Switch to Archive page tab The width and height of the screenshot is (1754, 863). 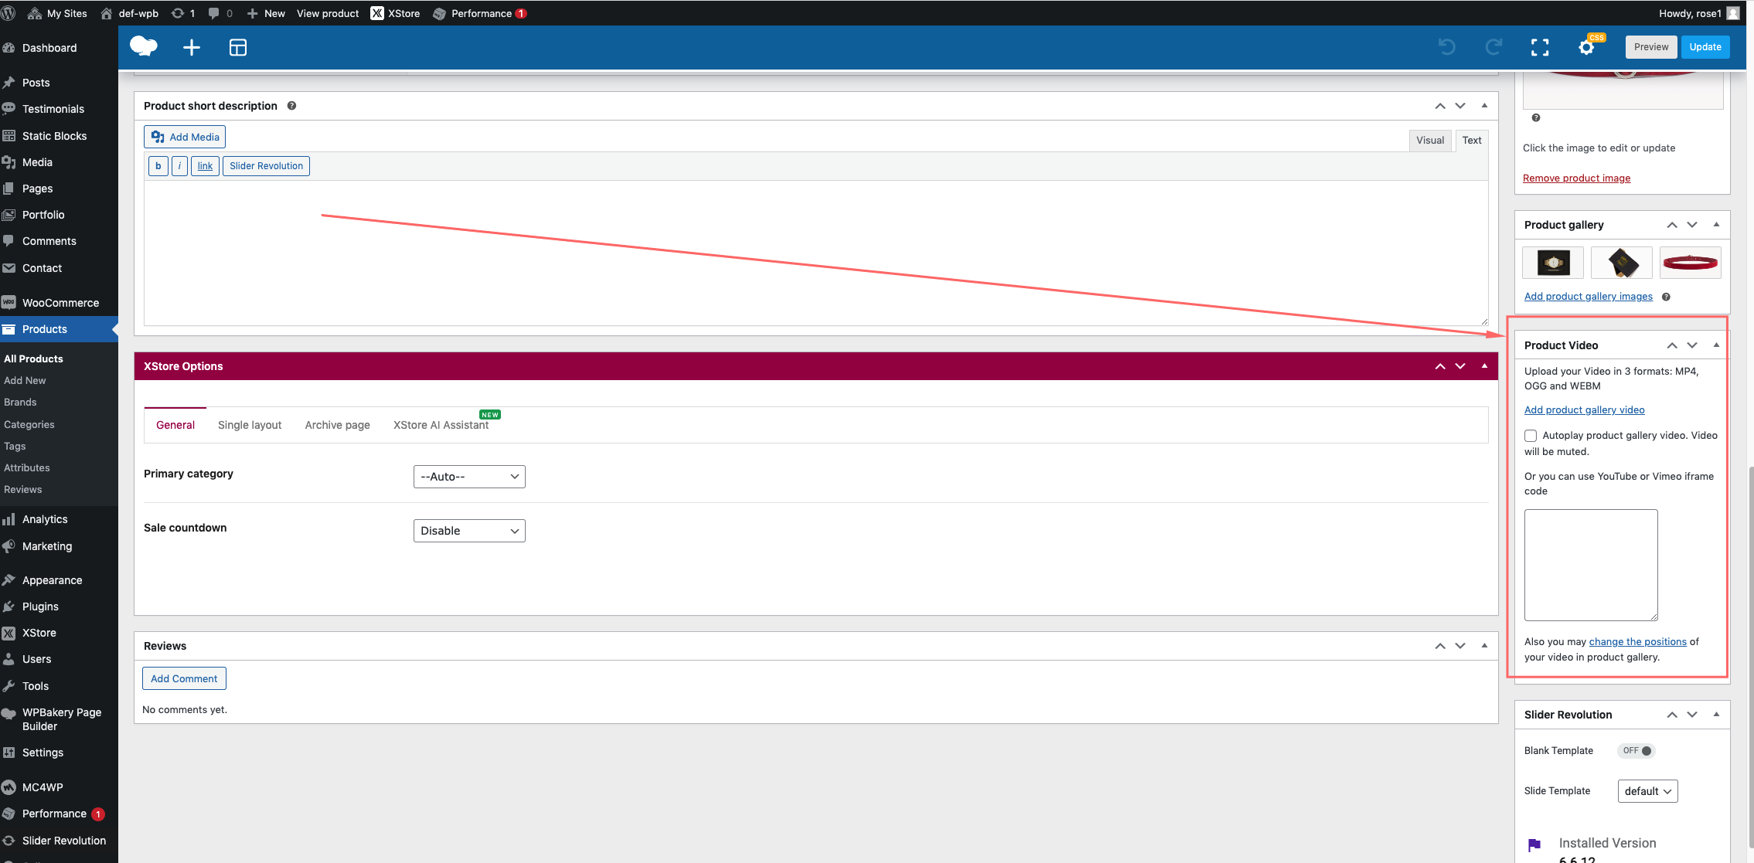[x=337, y=425]
